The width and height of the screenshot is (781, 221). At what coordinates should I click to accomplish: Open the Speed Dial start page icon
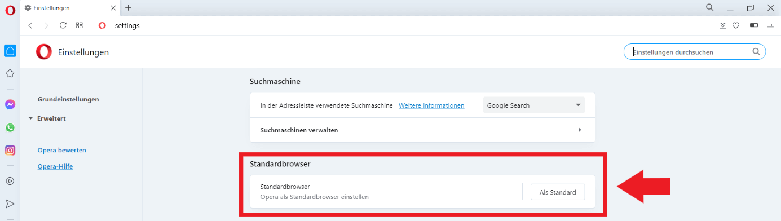10,51
